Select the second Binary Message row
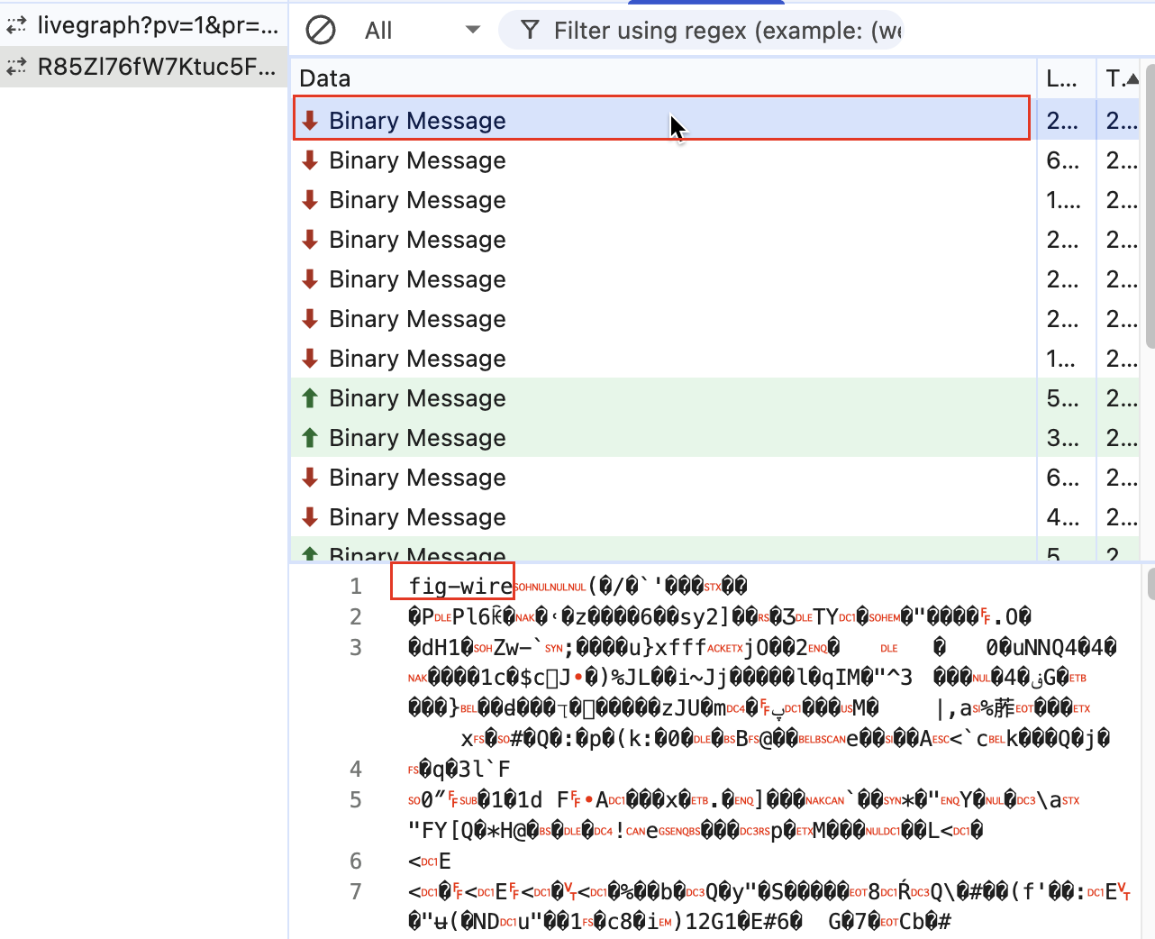1155x939 pixels. (x=417, y=160)
